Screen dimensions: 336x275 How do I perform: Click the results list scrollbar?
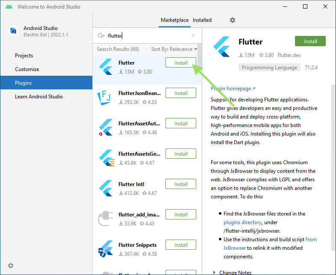click(200, 56)
